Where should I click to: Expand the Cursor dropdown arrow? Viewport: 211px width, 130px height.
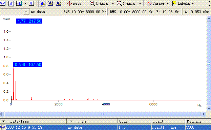[x=168, y=3]
